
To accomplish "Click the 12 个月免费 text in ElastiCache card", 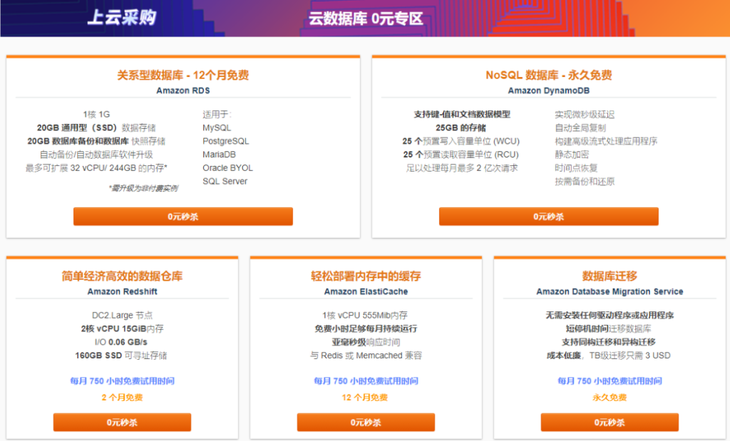I will click(x=365, y=399).
